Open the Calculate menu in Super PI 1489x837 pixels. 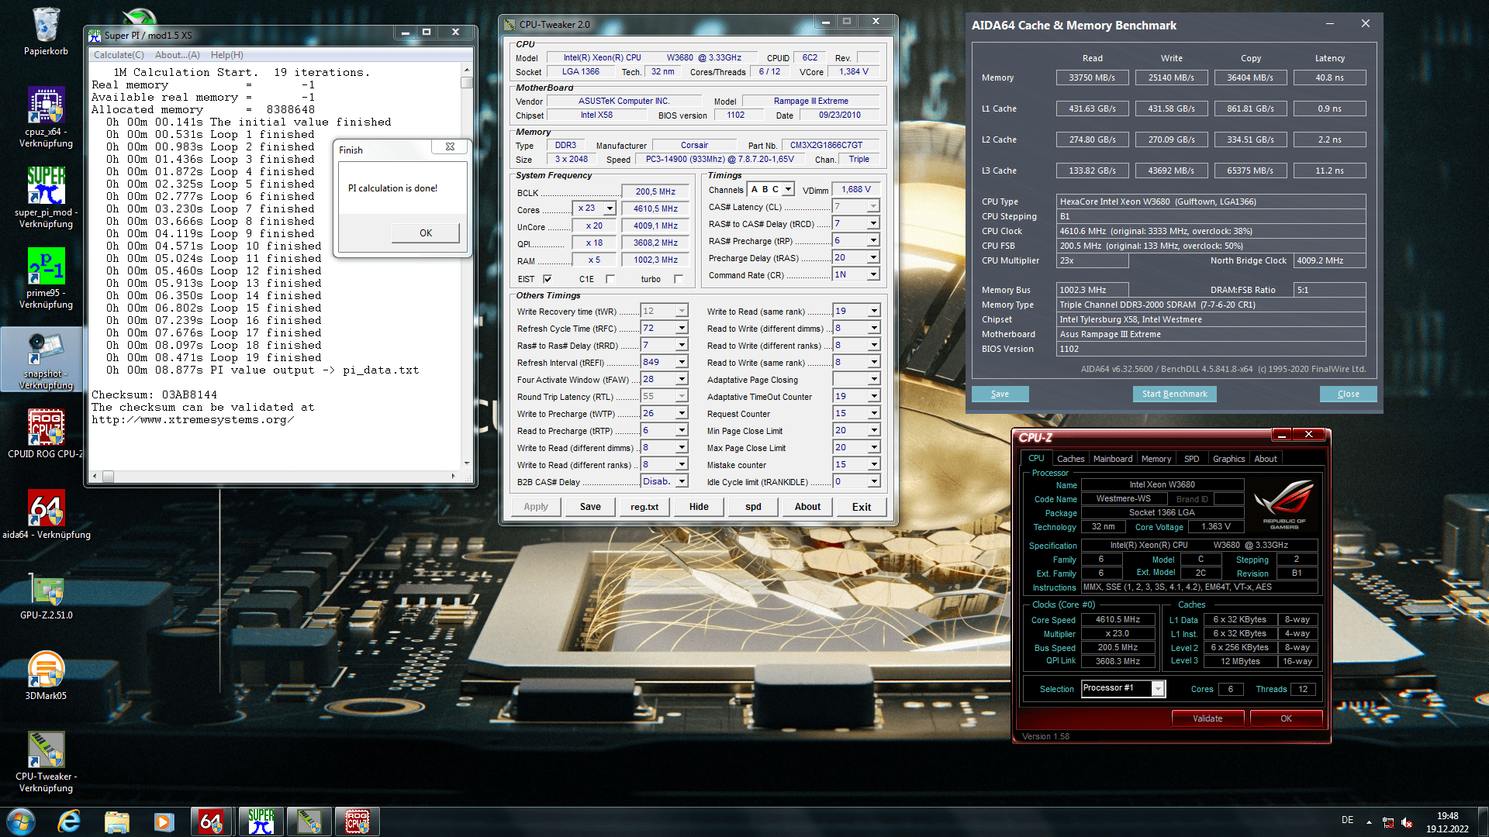pos(119,55)
